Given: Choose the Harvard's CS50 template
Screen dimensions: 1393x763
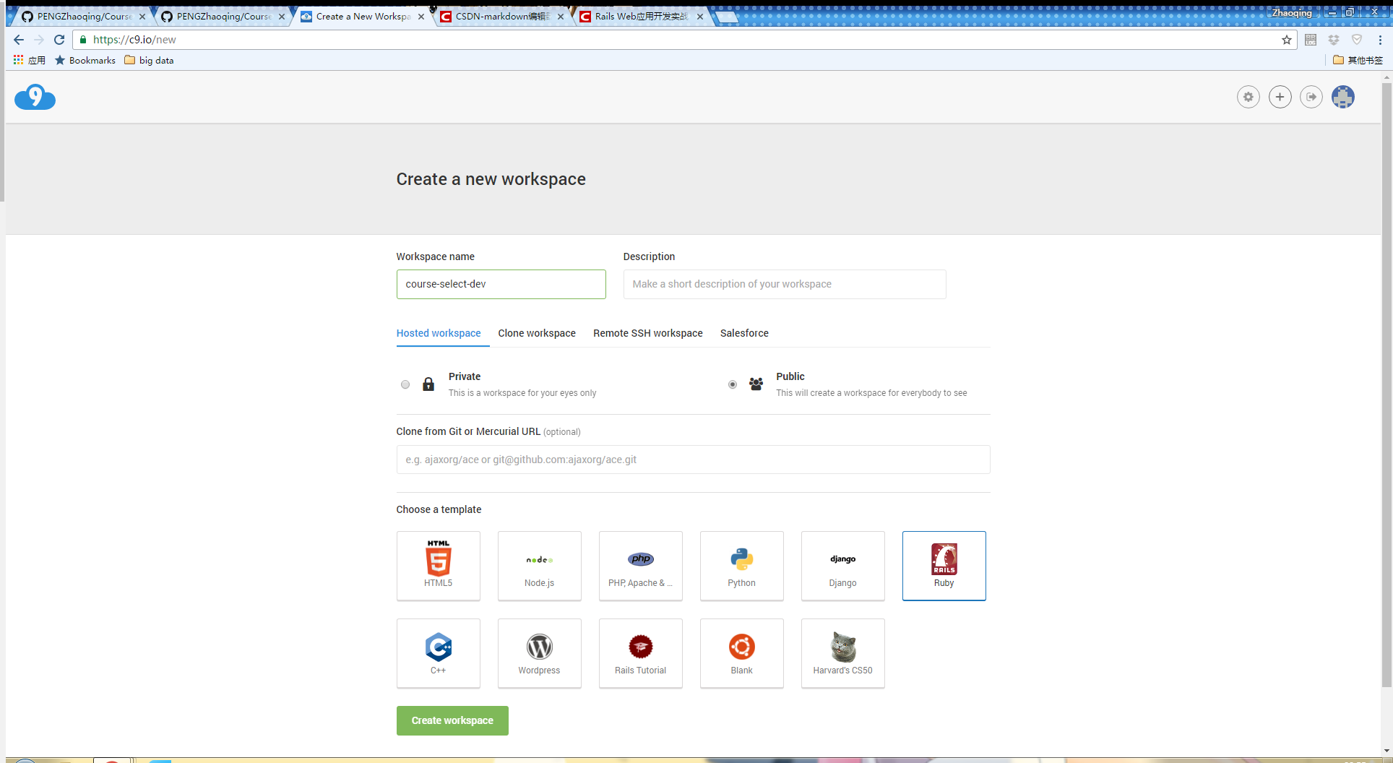Looking at the screenshot, I should pos(842,653).
